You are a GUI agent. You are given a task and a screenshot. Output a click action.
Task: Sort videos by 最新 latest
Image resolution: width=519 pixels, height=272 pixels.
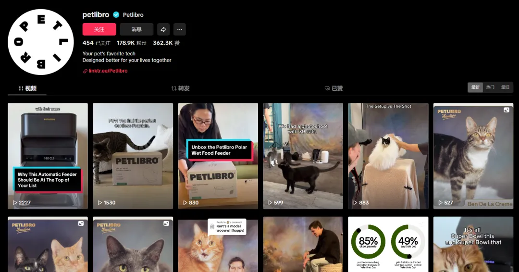475,87
